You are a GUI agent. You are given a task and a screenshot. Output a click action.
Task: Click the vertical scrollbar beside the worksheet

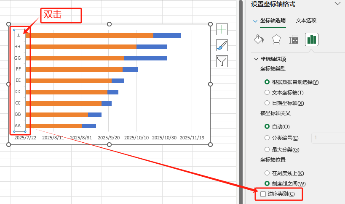click(x=240, y=102)
